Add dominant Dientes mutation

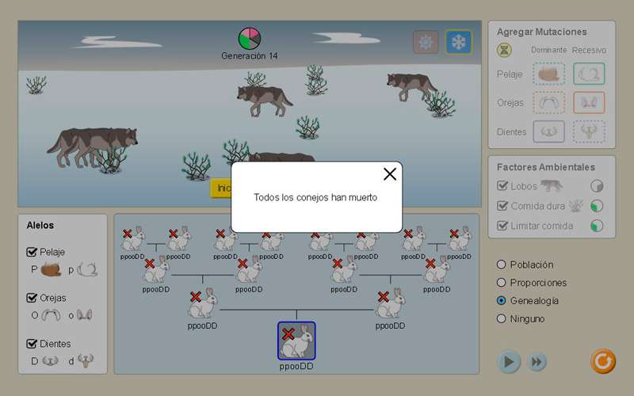(548, 131)
